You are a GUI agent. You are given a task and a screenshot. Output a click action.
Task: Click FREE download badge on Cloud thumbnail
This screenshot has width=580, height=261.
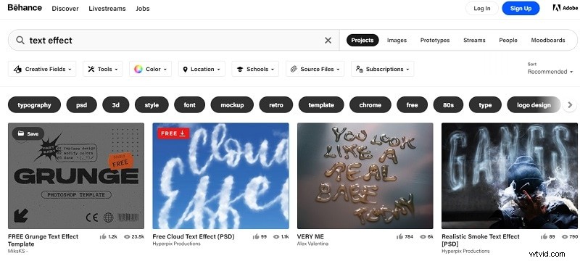[x=173, y=133]
